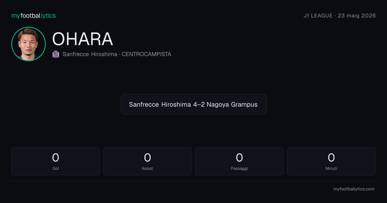Click the myfootballytics logo
The height and width of the screenshot is (203, 387).
point(34,15)
